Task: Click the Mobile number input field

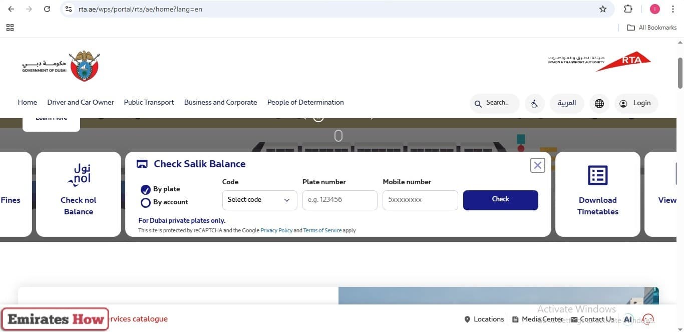Action: (x=420, y=200)
